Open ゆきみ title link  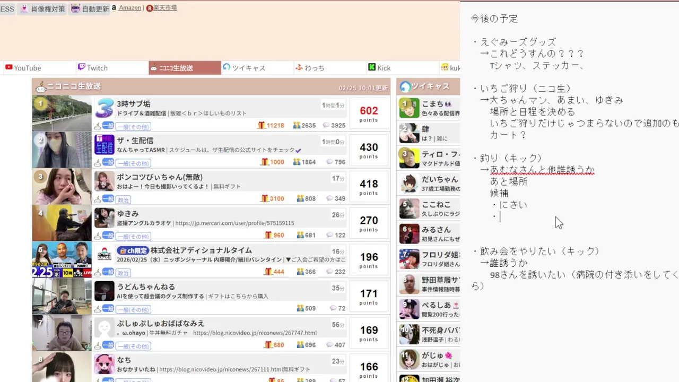[x=128, y=214]
